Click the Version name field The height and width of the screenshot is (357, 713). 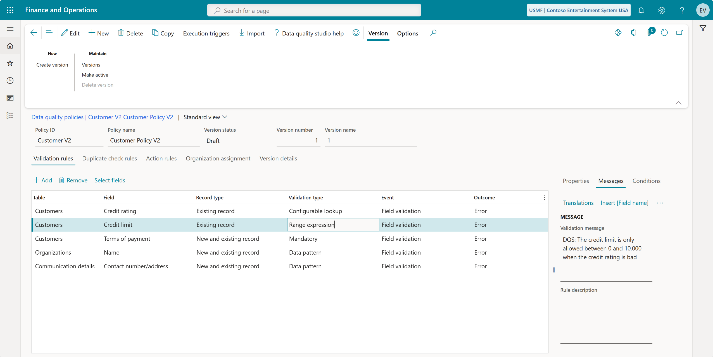(x=371, y=141)
